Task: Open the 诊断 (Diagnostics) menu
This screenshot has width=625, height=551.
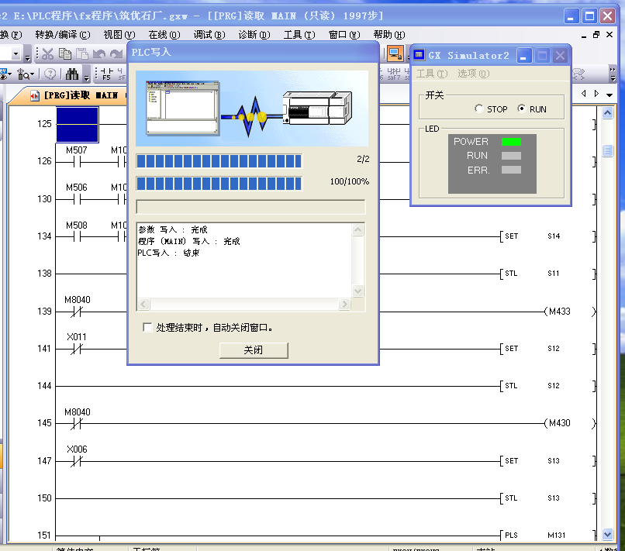Action: tap(254, 34)
